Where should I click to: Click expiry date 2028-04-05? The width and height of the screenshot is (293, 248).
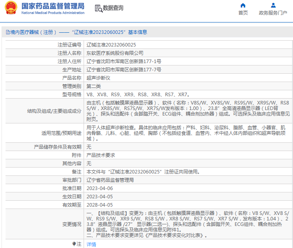[99, 205]
